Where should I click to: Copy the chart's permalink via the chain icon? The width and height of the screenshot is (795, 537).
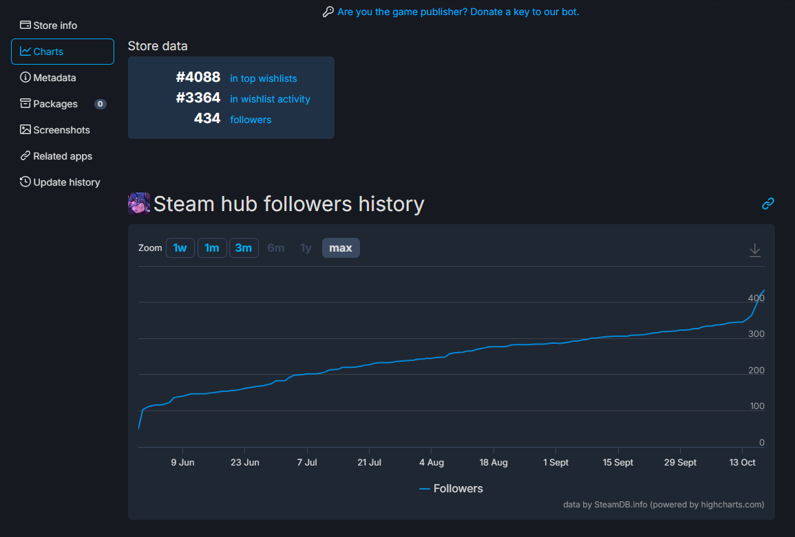point(767,204)
